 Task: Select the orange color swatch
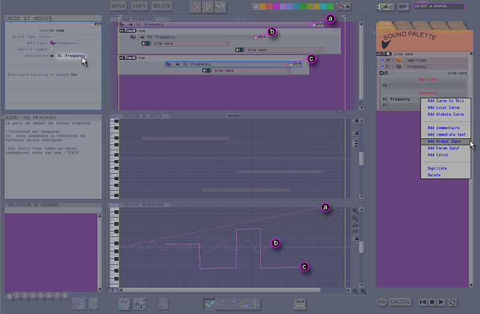[x=263, y=7]
